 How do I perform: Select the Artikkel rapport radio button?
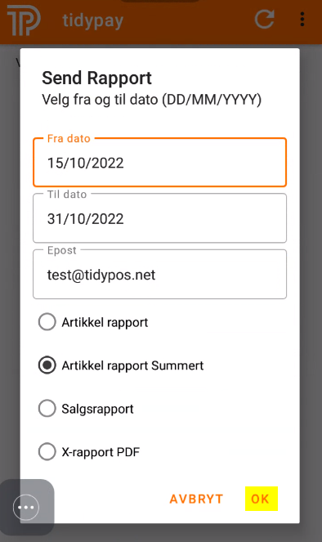tap(47, 322)
